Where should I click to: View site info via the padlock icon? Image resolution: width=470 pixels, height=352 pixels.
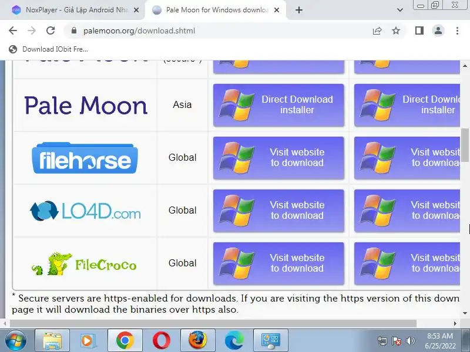coord(74,31)
